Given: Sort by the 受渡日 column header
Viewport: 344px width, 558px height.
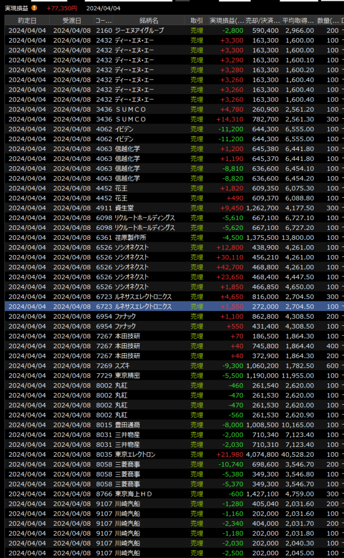Looking at the screenshot, I should click(x=71, y=20).
